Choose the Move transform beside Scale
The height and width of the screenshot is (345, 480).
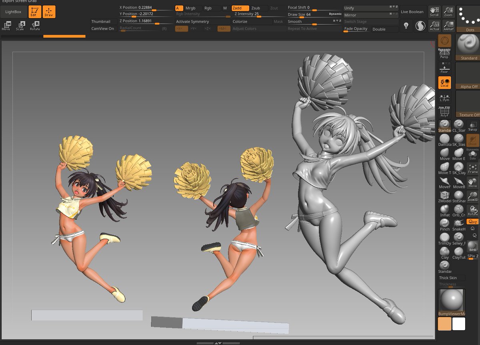6,26
